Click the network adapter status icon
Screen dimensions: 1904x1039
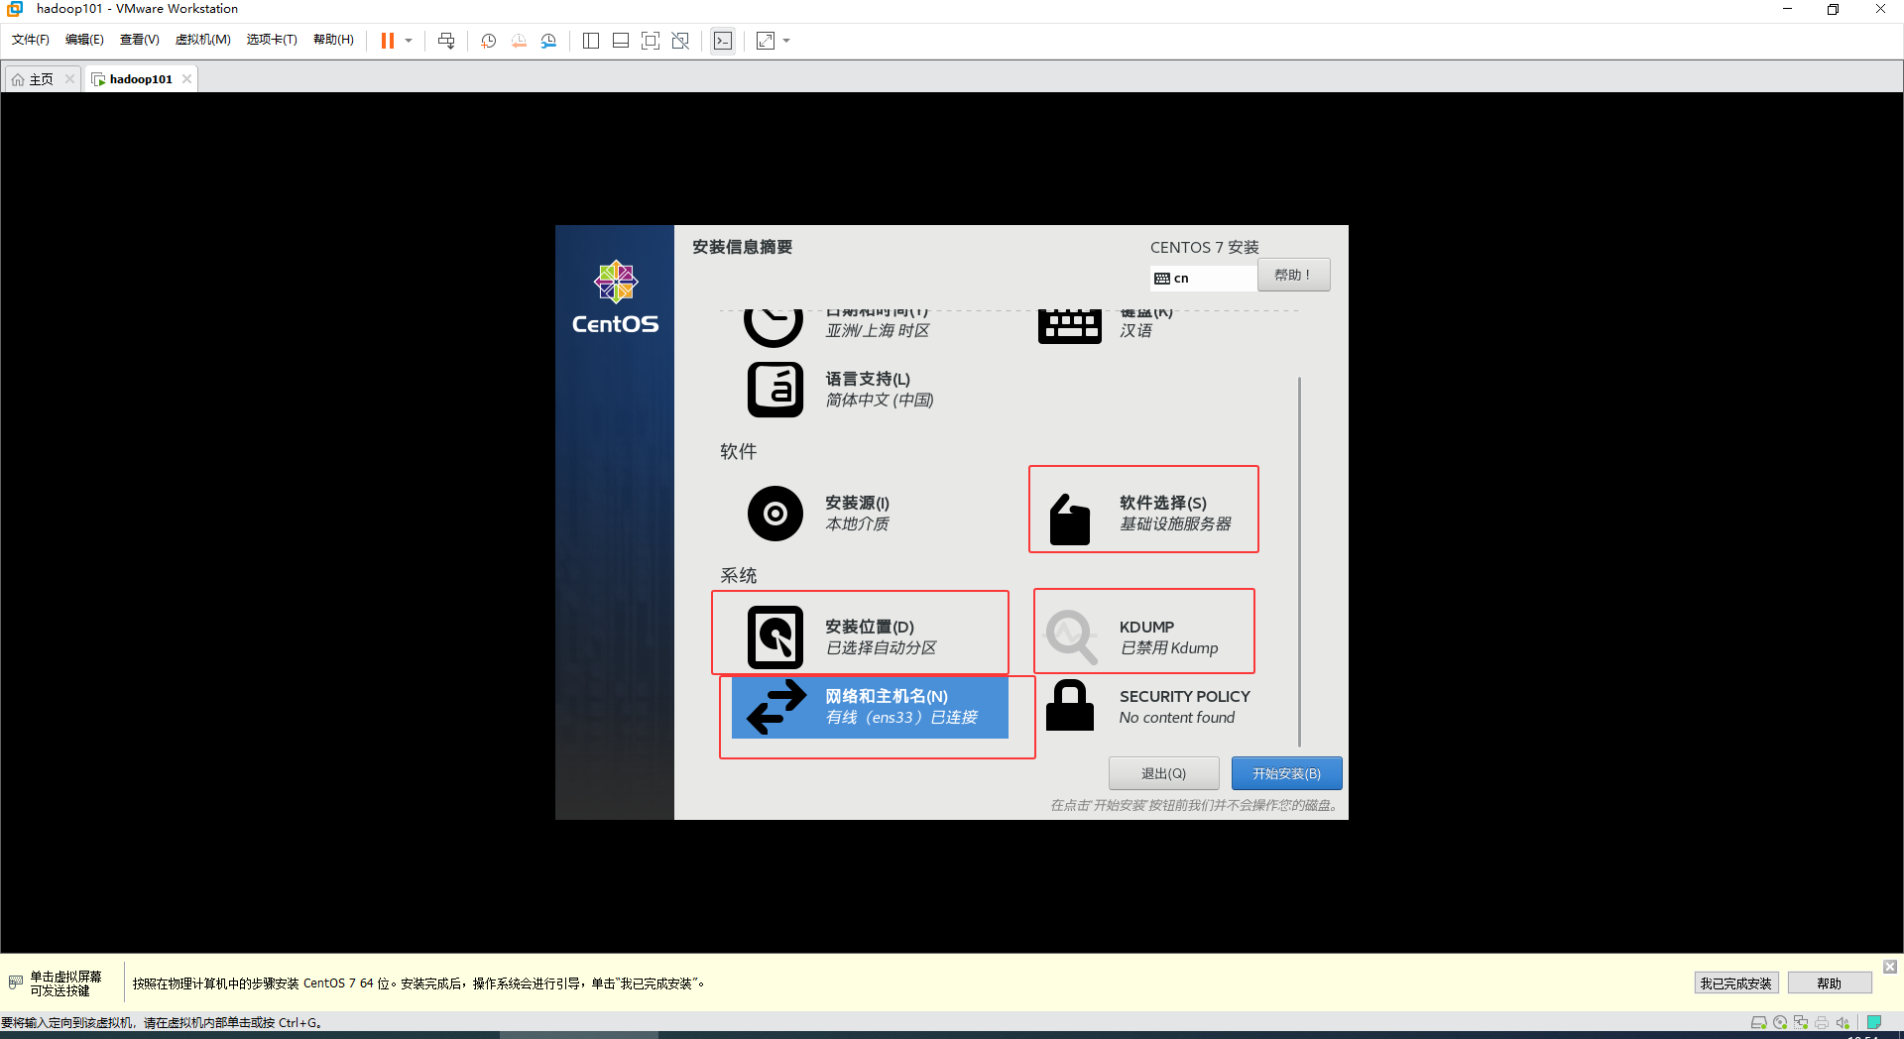[x=1801, y=1023]
